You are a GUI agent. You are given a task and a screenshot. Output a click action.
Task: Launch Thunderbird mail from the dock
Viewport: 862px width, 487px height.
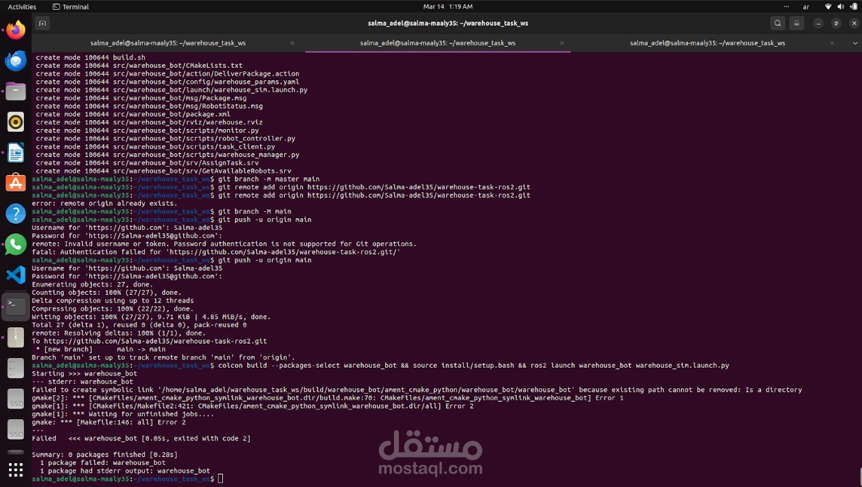(16, 61)
